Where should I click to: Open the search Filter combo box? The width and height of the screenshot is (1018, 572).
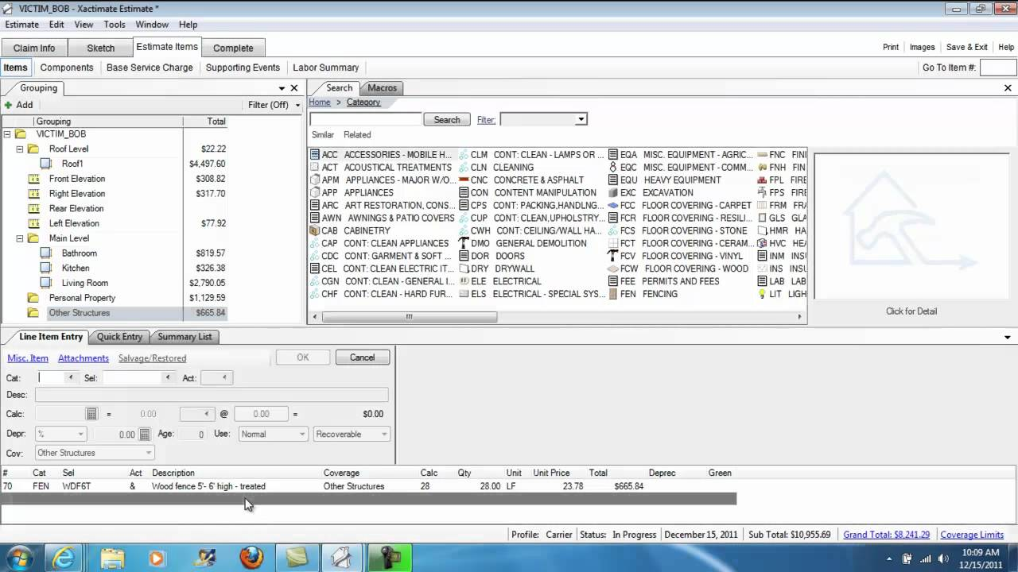[x=543, y=119]
